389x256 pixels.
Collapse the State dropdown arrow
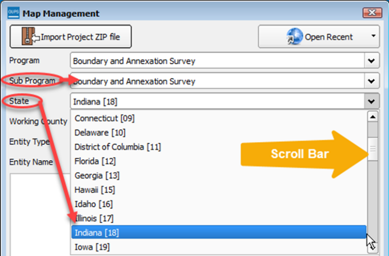point(371,101)
